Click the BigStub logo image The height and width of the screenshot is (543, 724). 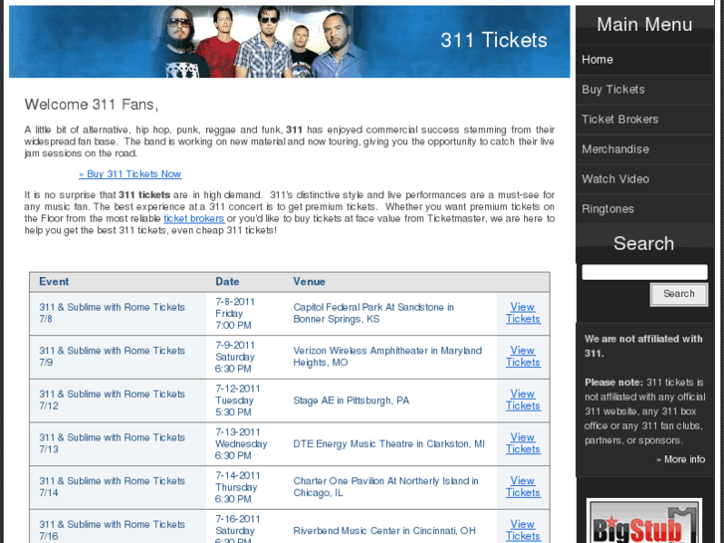click(x=644, y=520)
